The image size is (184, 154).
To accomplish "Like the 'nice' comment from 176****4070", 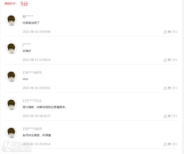I will [170, 88].
